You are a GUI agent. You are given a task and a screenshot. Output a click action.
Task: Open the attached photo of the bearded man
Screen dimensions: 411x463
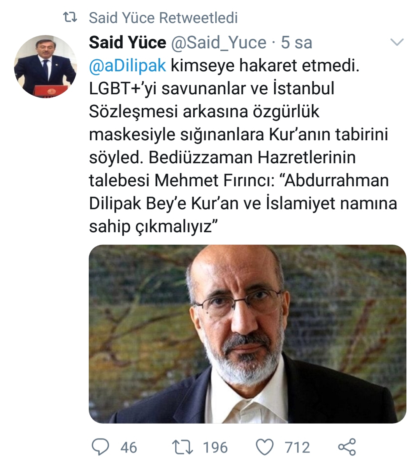(248, 334)
